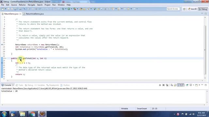209x117 pixels.
Task: Toggle breakpoint marker at line 25
Action: pos(2,63)
